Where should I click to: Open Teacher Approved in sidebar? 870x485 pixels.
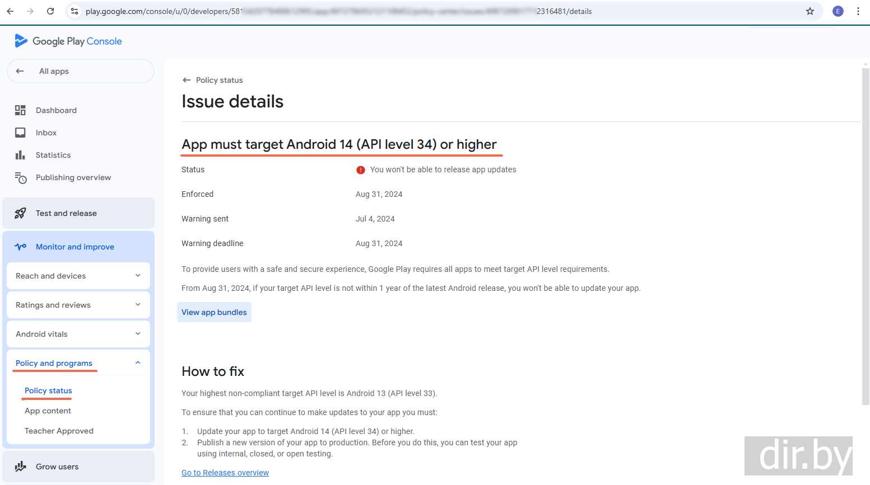59,431
